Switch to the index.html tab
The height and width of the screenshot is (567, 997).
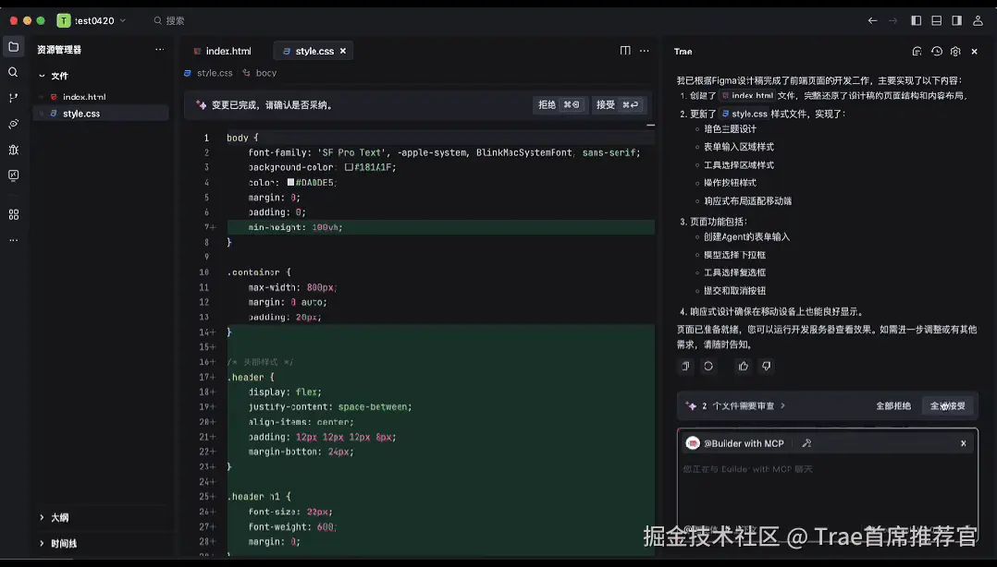(223, 51)
